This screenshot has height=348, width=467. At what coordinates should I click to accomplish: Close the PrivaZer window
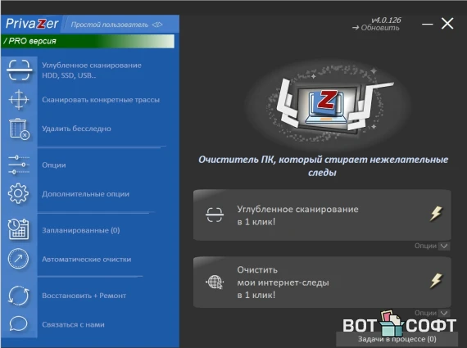[x=447, y=23]
